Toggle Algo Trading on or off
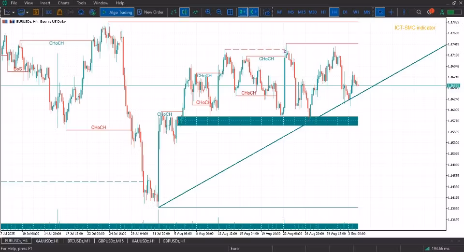The image size is (464, 252). click(x=117, y=12)
